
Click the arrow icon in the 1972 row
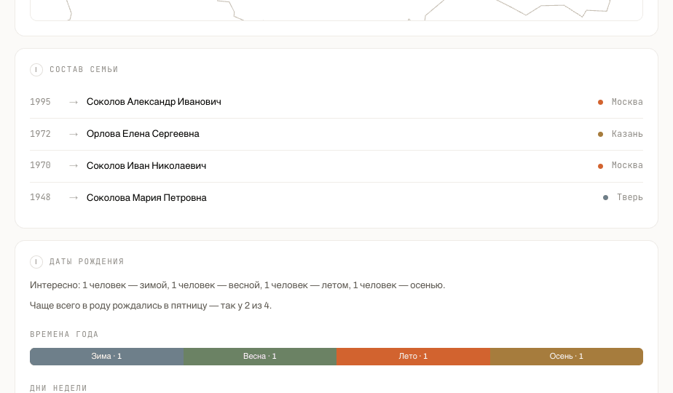(x=74, y=134)
